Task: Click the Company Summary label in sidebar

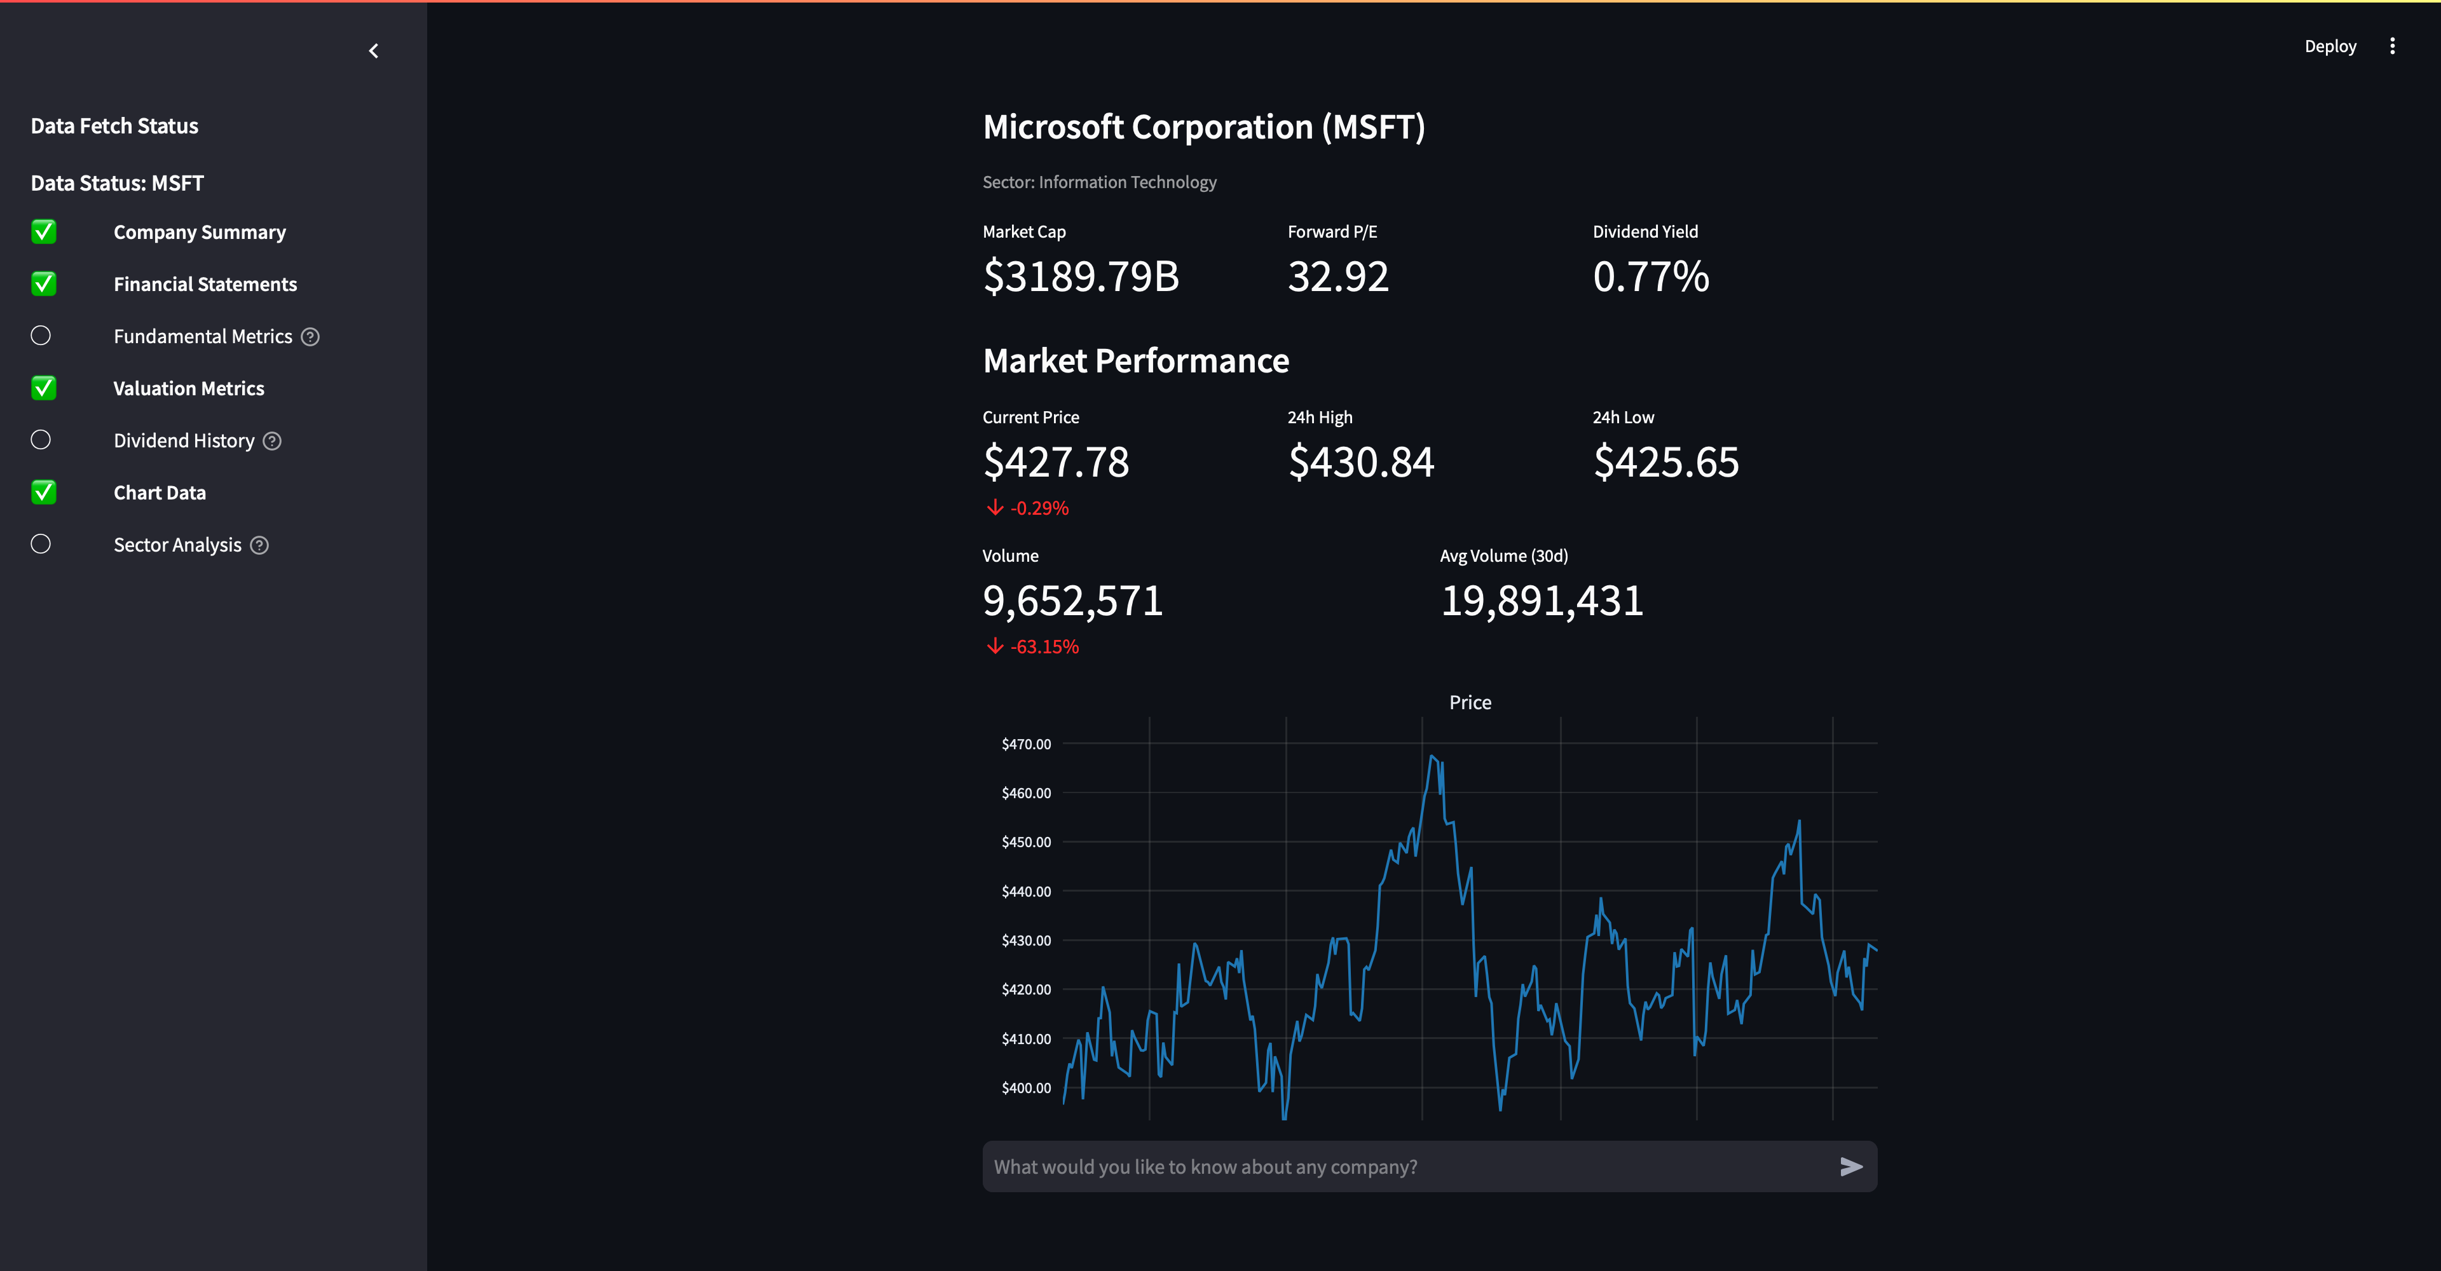Action: point(199,232)
